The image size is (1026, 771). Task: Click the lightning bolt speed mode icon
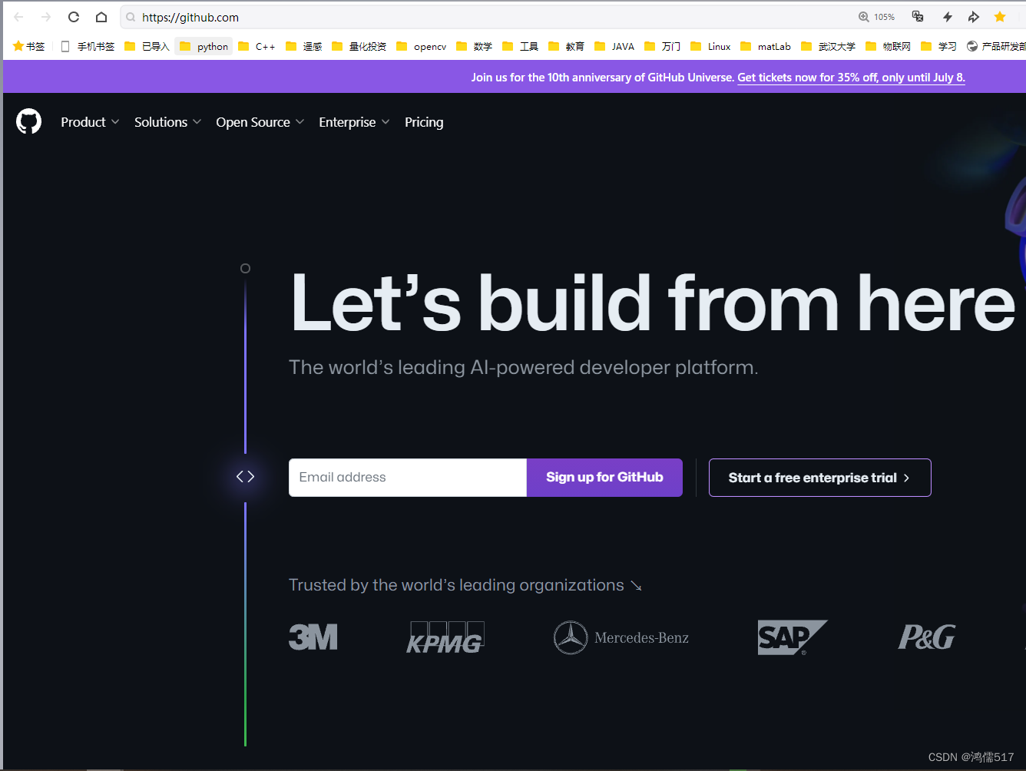click(948, 17)
